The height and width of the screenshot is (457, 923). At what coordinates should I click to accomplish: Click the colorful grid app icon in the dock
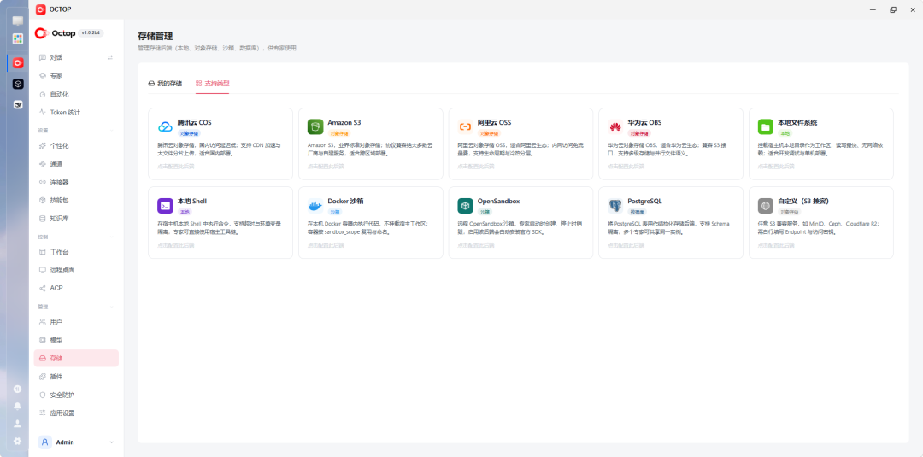coord(18,38)
